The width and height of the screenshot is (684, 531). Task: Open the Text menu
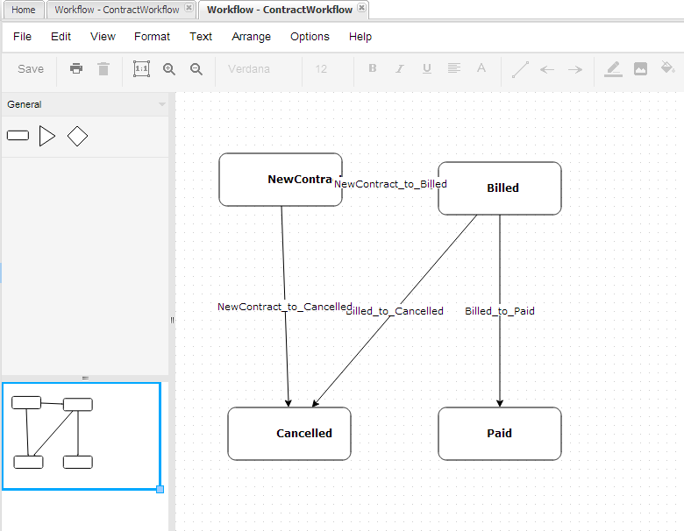pos(201,37)
